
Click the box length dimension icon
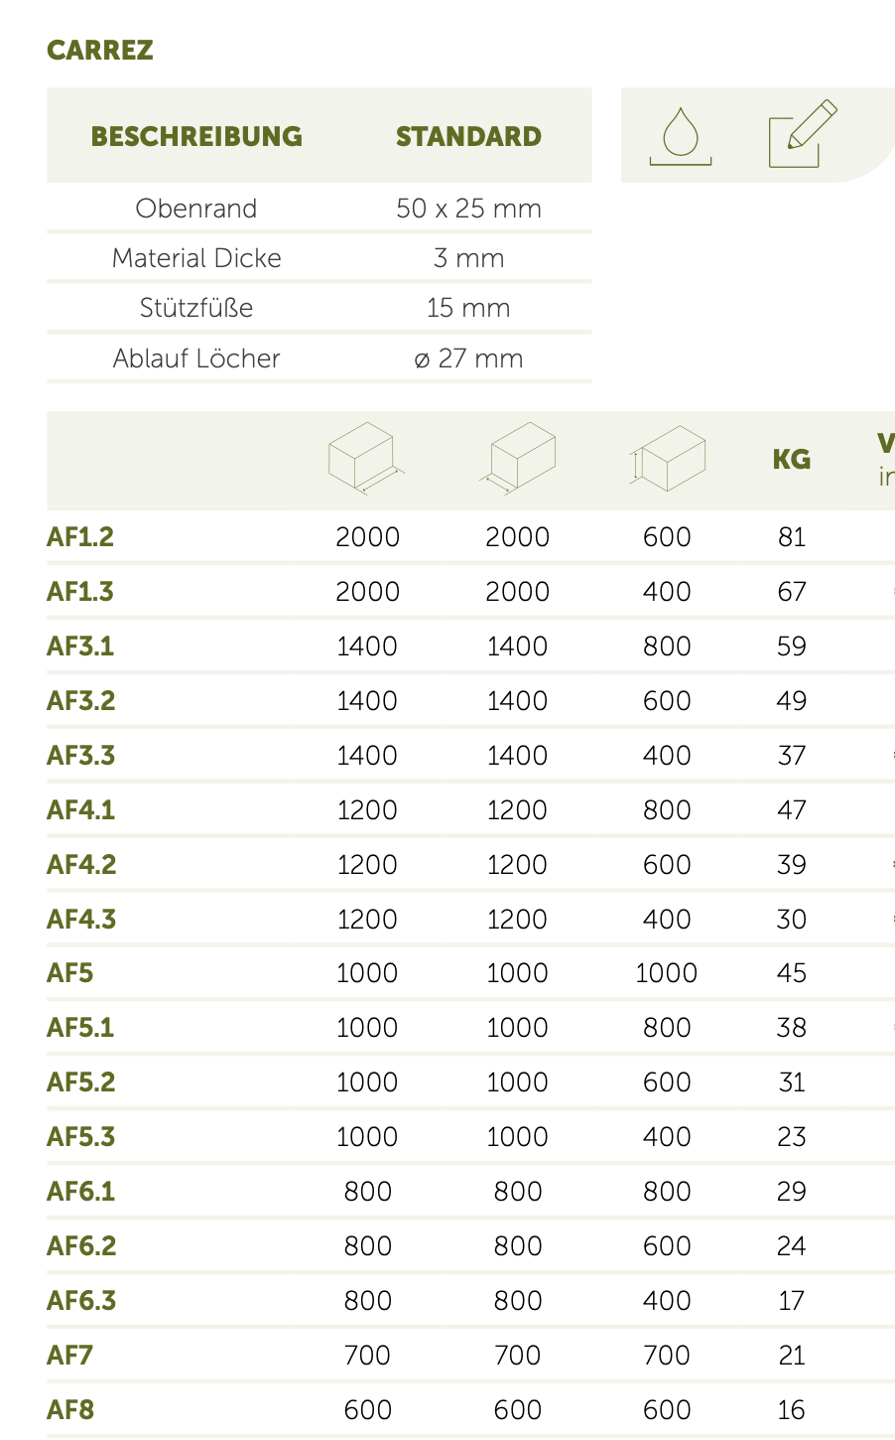[366, 458]
